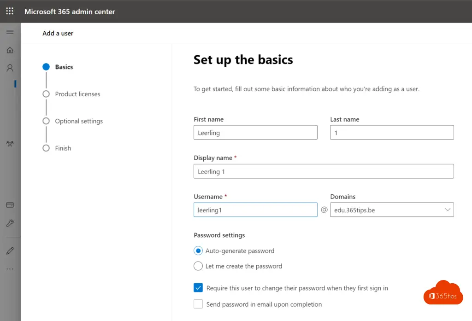Toggle the hamburger navigation menu
Image resolution: width=472 pixels, height=321 pixels.
(10, 32)
